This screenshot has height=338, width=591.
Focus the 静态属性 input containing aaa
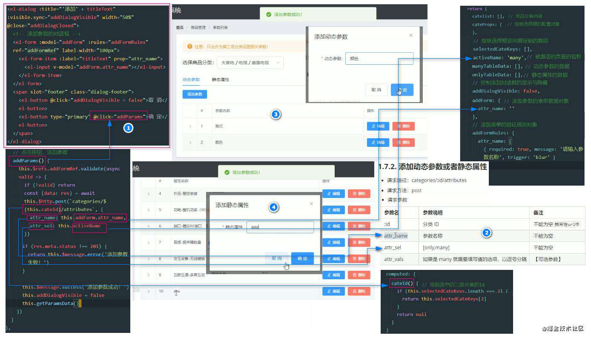[x=280, y=227]
